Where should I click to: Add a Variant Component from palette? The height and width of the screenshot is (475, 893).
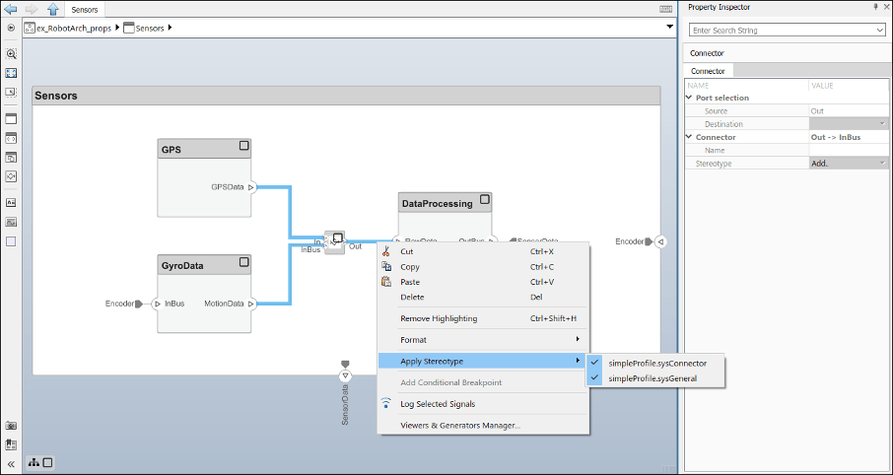click(x=11, y=158)
